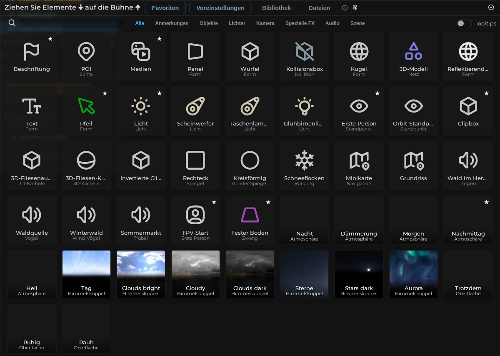Select the Beschriftung flag element
This screenshot has height=356, width=500.
click(32, 52)
